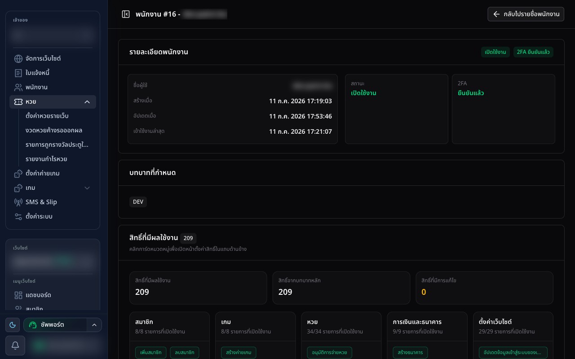Click the globe icon for จัดการเว็บไซต์
The width and height of the screenshot is (575, 359).
[x=18, y=58]
